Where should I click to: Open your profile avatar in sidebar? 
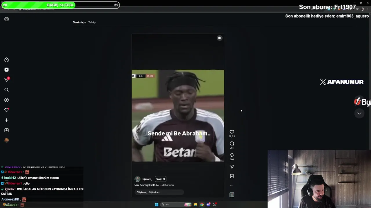(x=6, y=140)
